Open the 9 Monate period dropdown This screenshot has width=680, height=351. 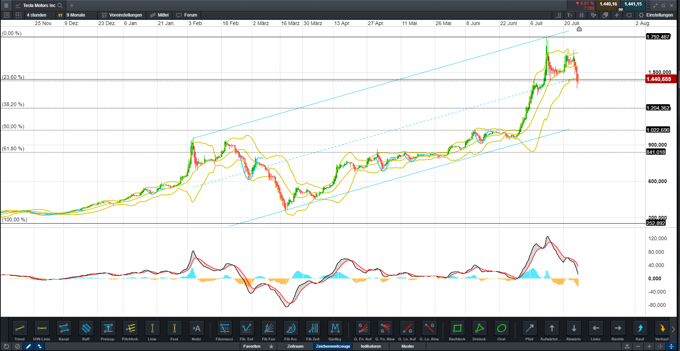coord(76,15)
